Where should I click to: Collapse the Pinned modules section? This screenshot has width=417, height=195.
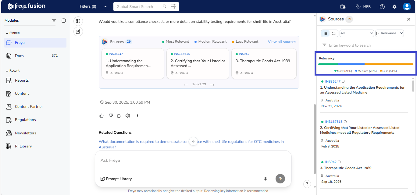[x=7, y=33]
